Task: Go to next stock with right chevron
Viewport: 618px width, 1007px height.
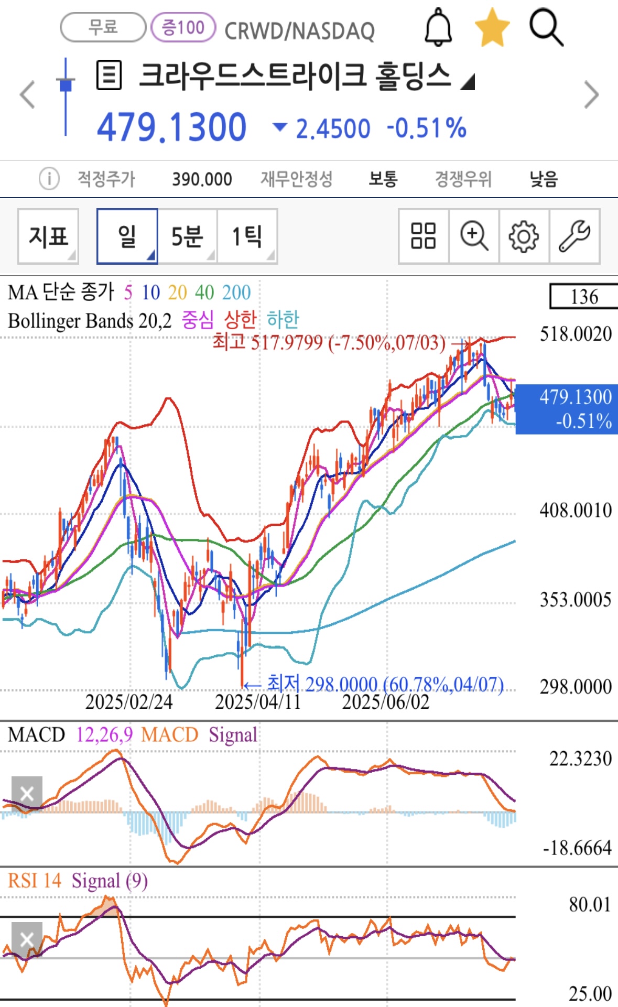Action: (591, 95)
